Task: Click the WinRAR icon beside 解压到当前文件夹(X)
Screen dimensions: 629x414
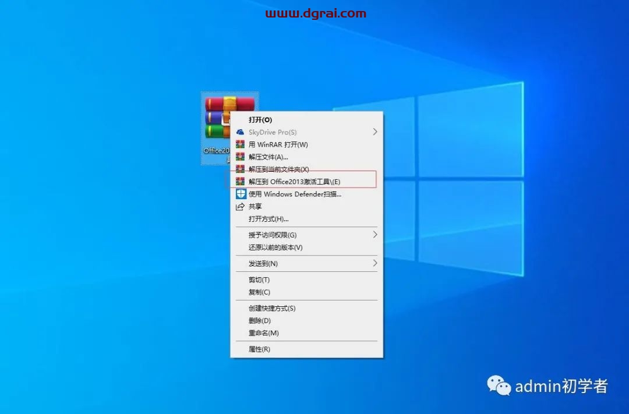Action: pos(240,169)
